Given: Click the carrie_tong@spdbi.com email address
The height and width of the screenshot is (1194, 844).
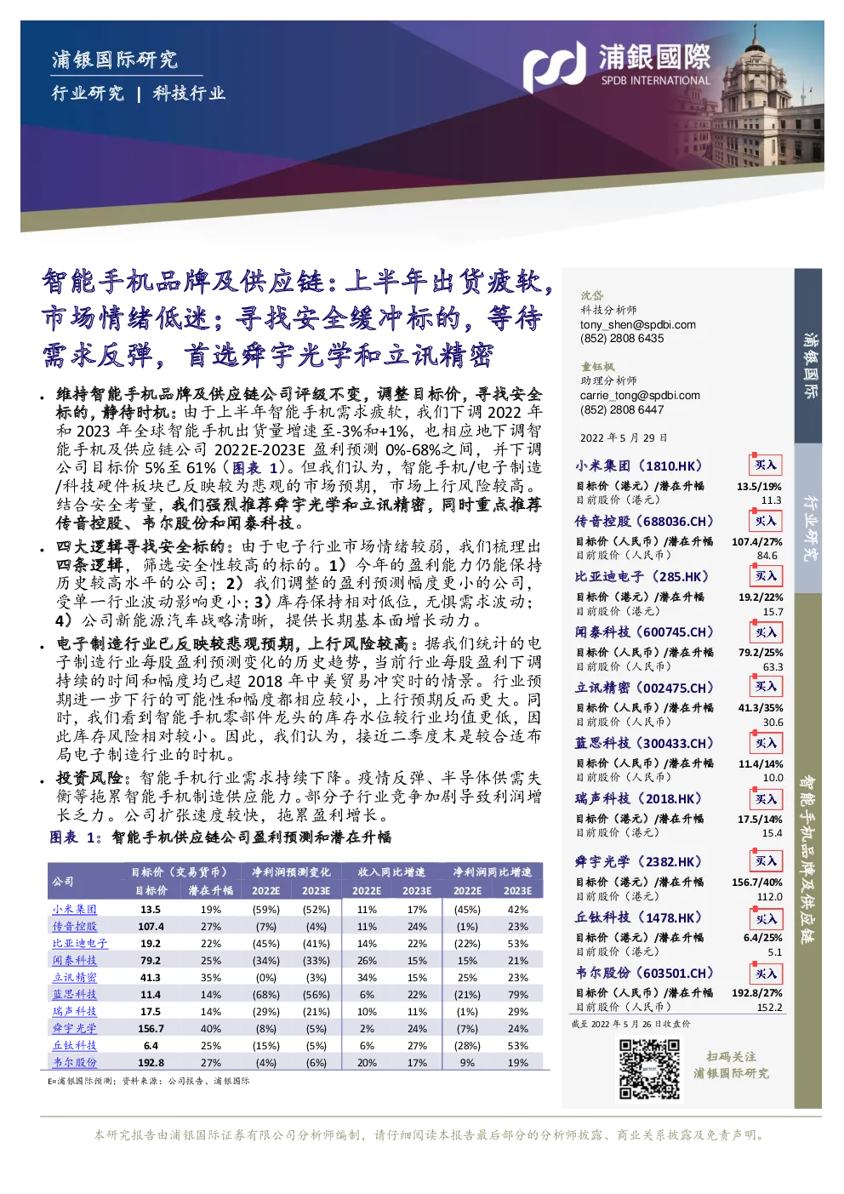Looking at the screenshot, I should pos(641,396).
